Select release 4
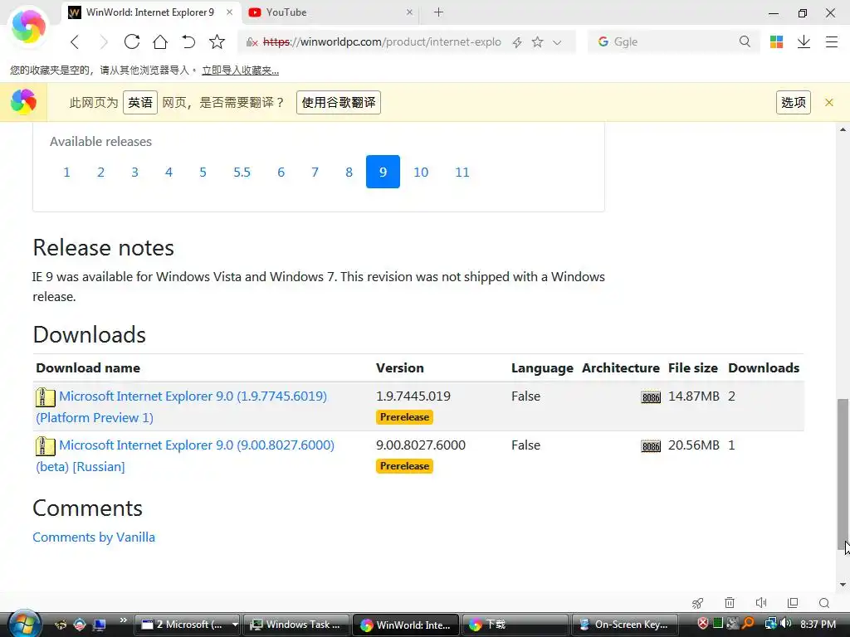 [169, 173]
